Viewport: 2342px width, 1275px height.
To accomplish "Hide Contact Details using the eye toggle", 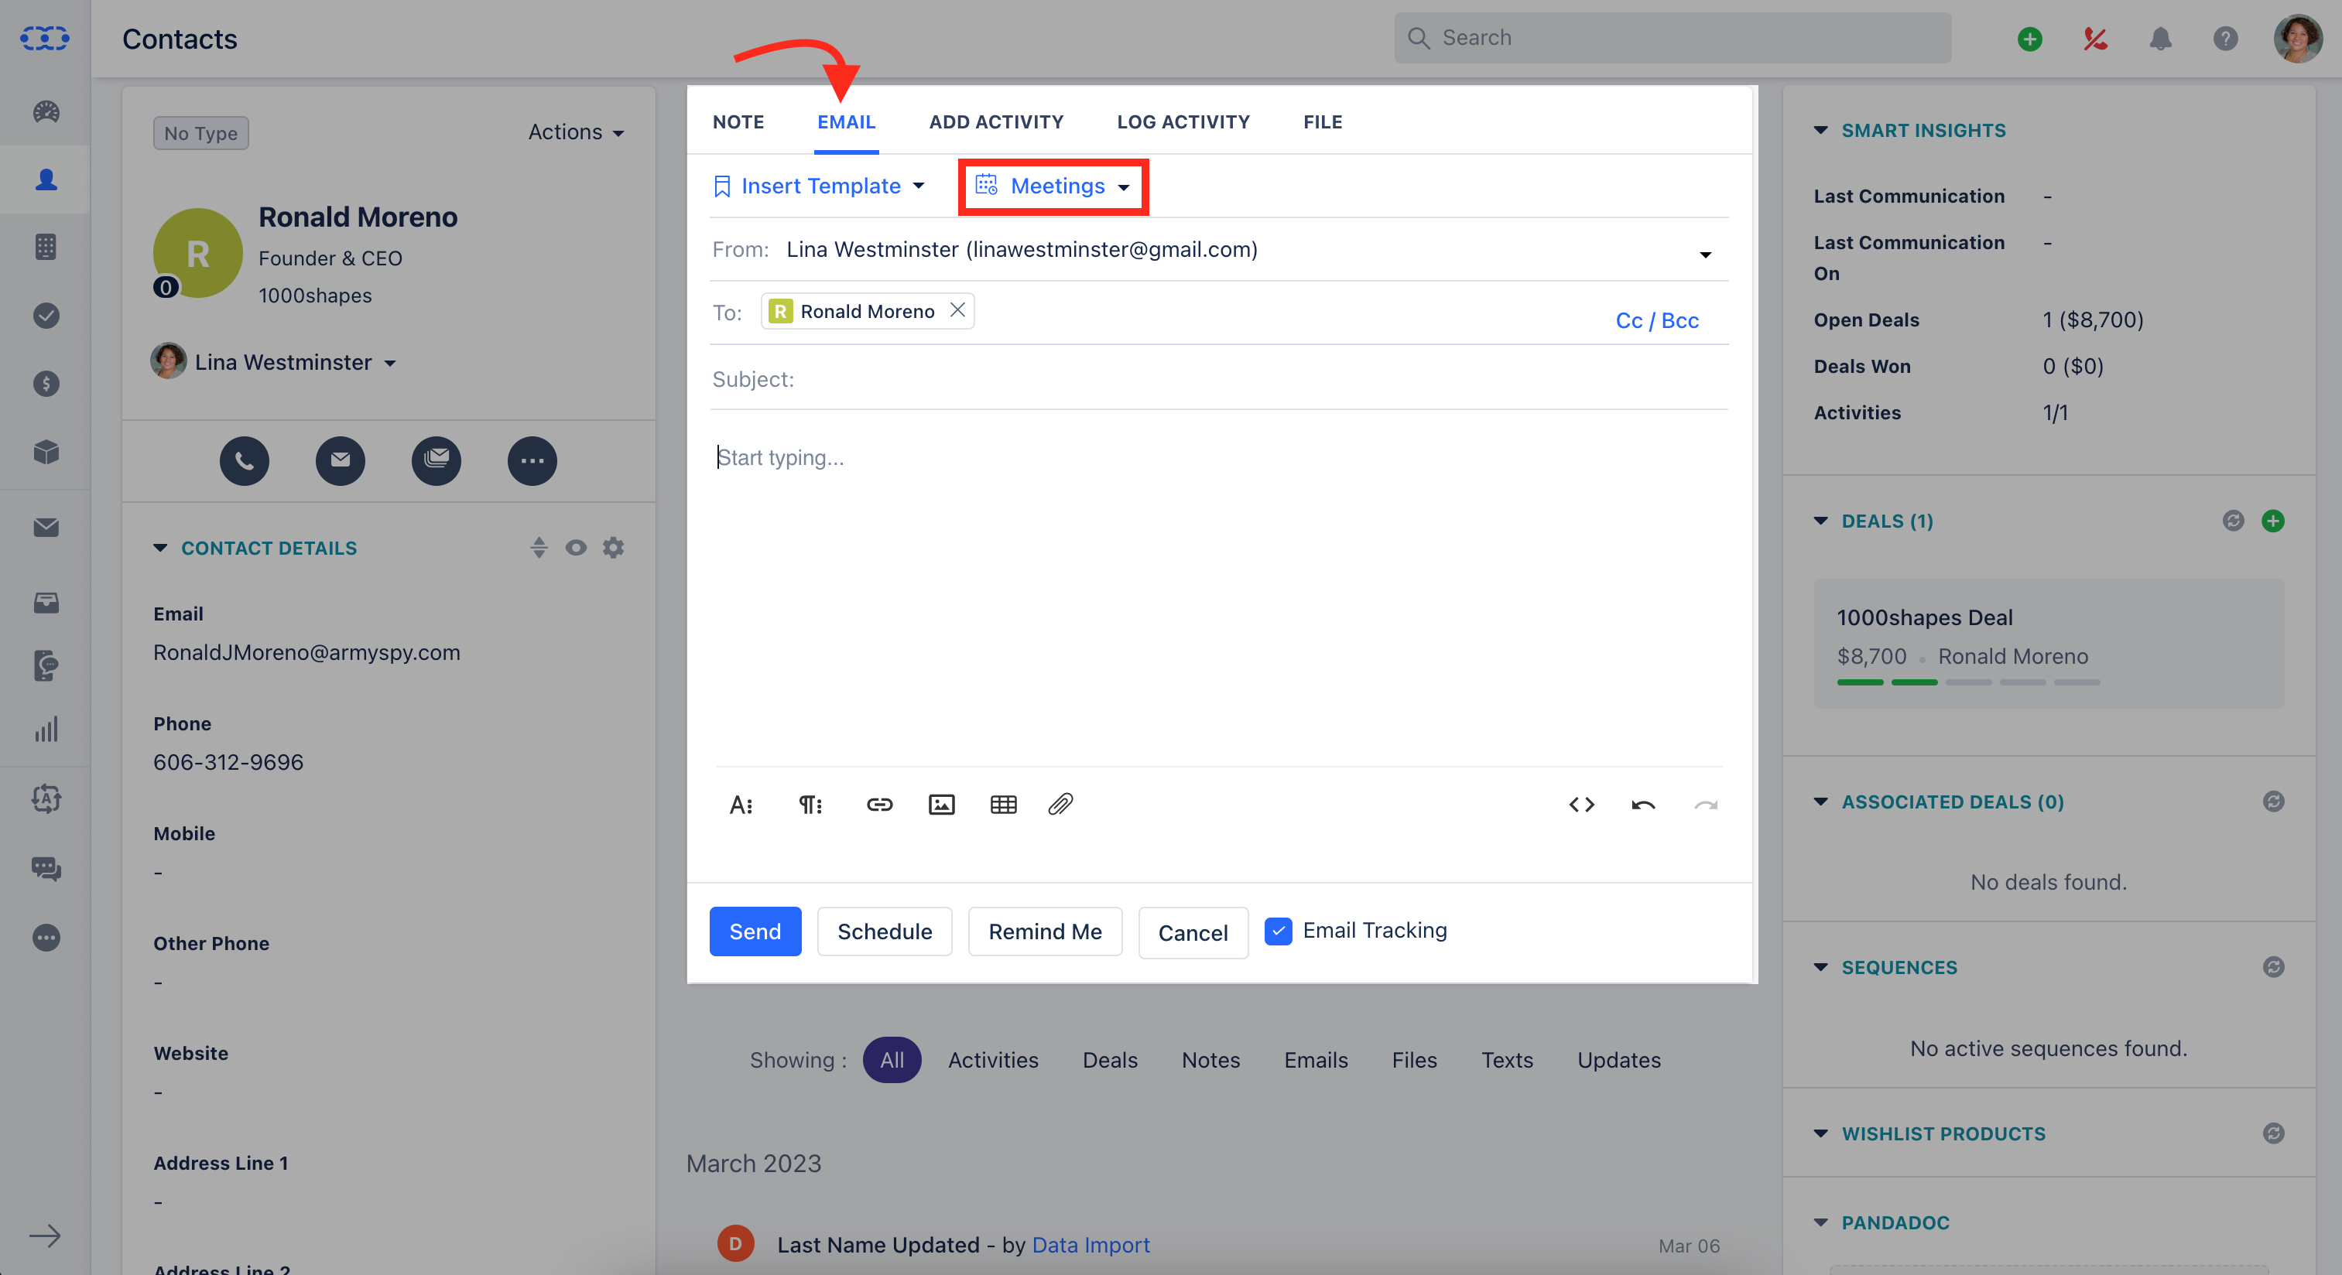I will [x=577, y=547].
